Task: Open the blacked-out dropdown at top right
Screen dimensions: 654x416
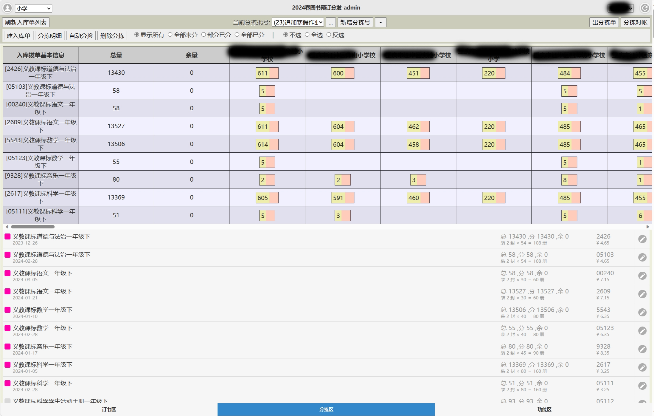Action: coord(620,8)
